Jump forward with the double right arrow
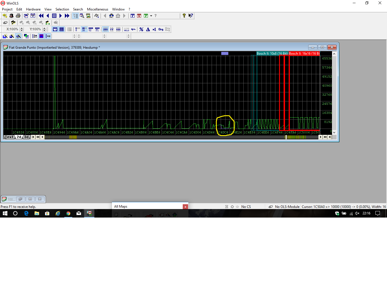The width and height of the screenshot is (387, 281). click(x=67, y=16)
